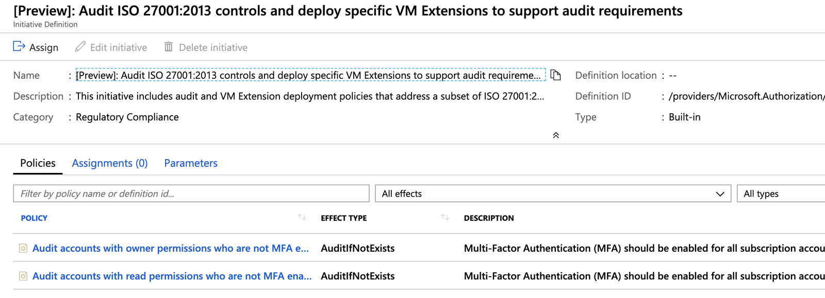Select the initiative Name value field
This screenshot has height=298, width=825.
pos(310,75)
